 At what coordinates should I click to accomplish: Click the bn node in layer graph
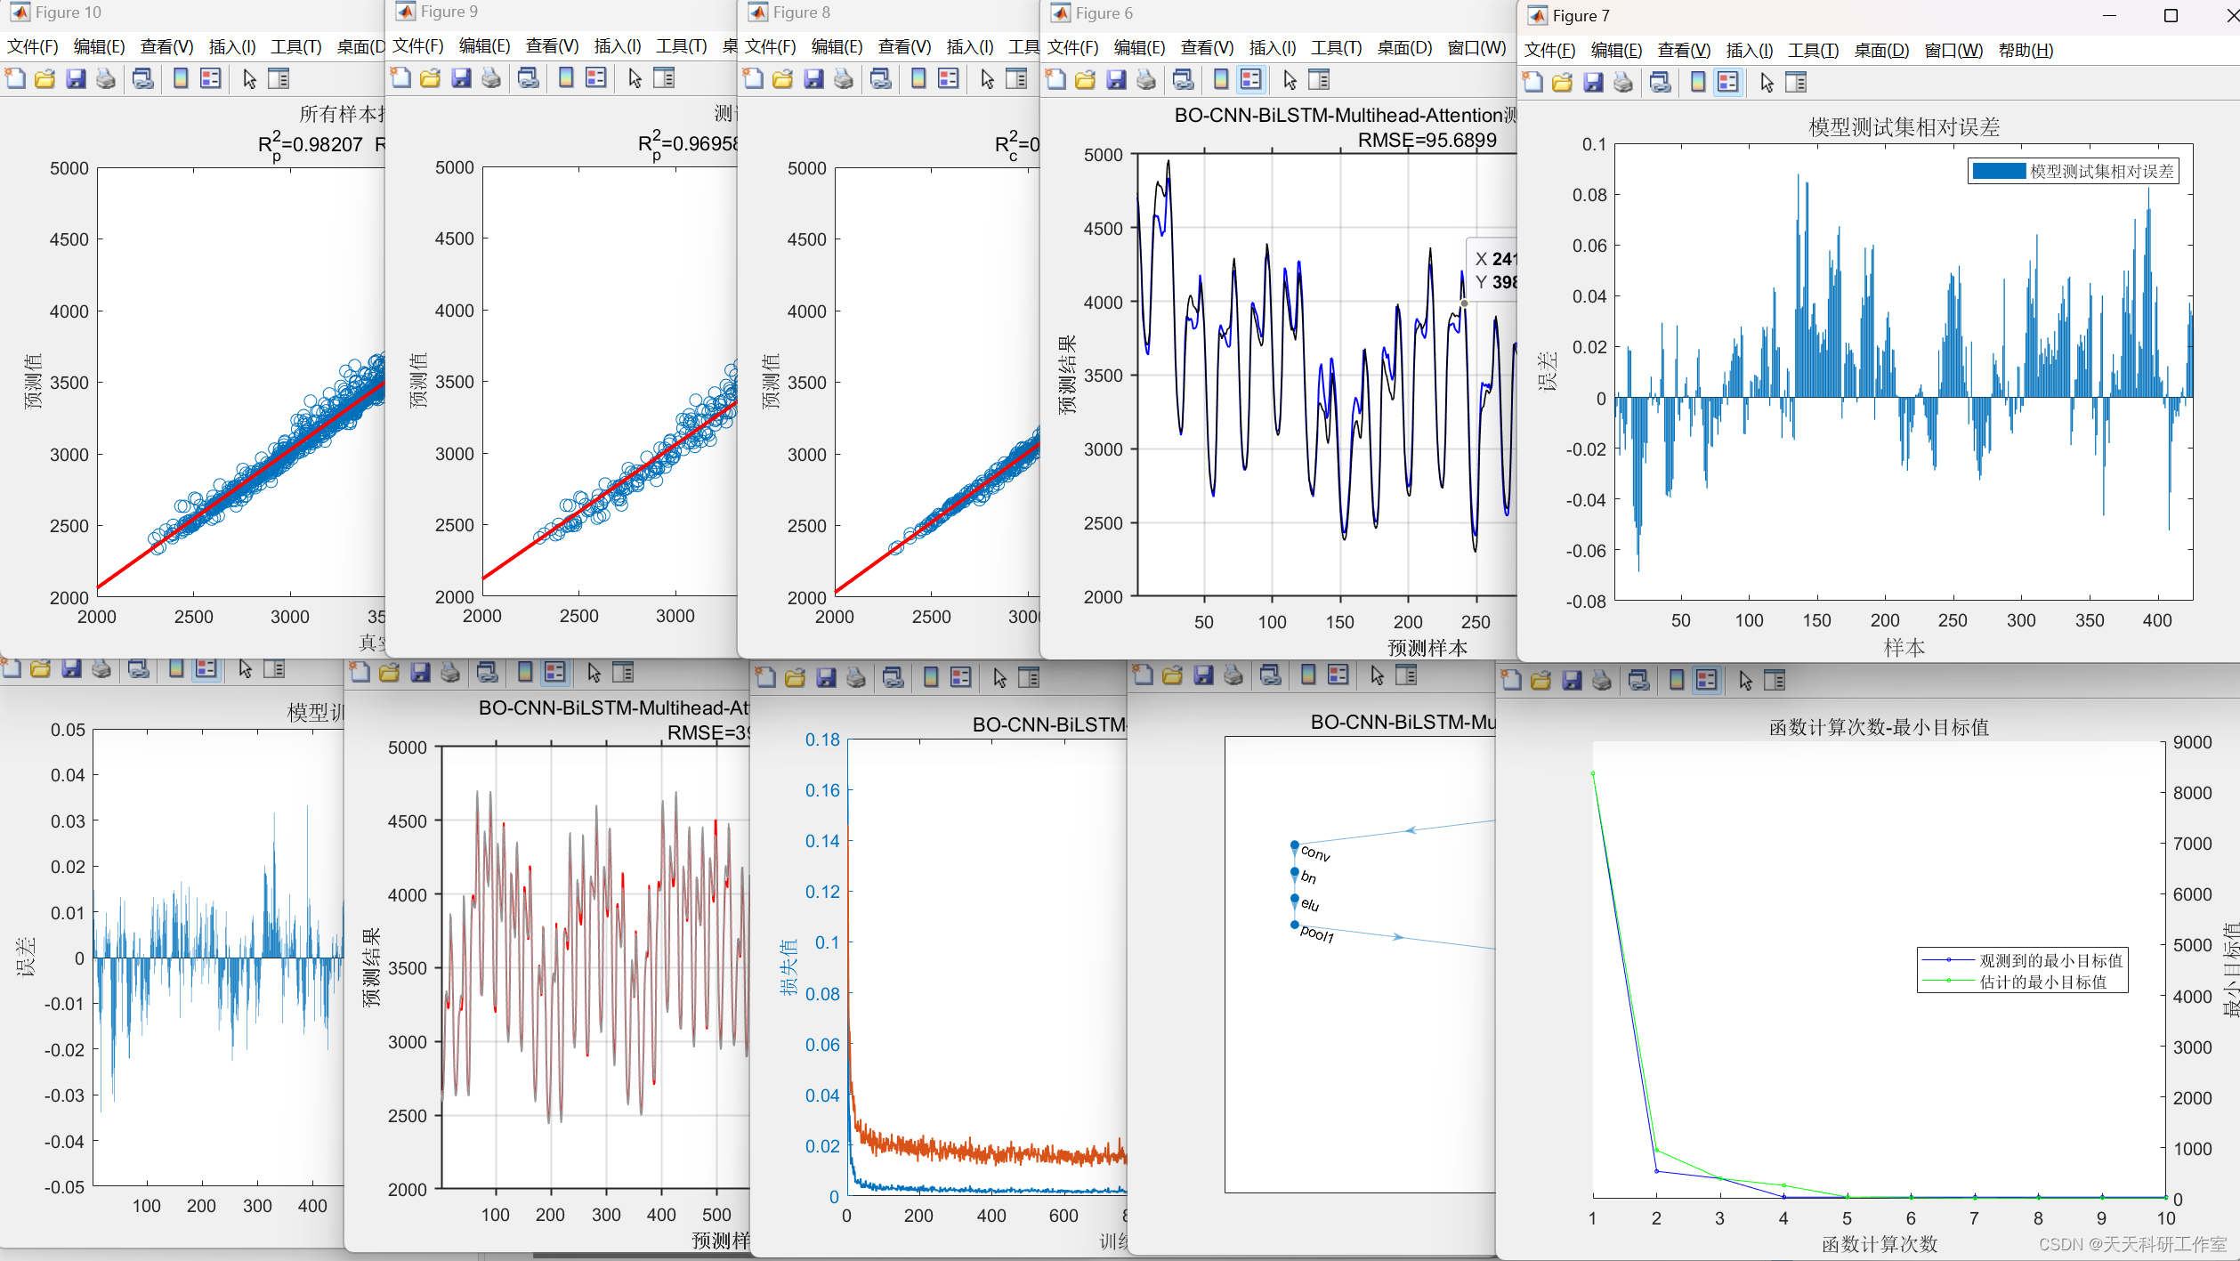tap(1295, 872)
